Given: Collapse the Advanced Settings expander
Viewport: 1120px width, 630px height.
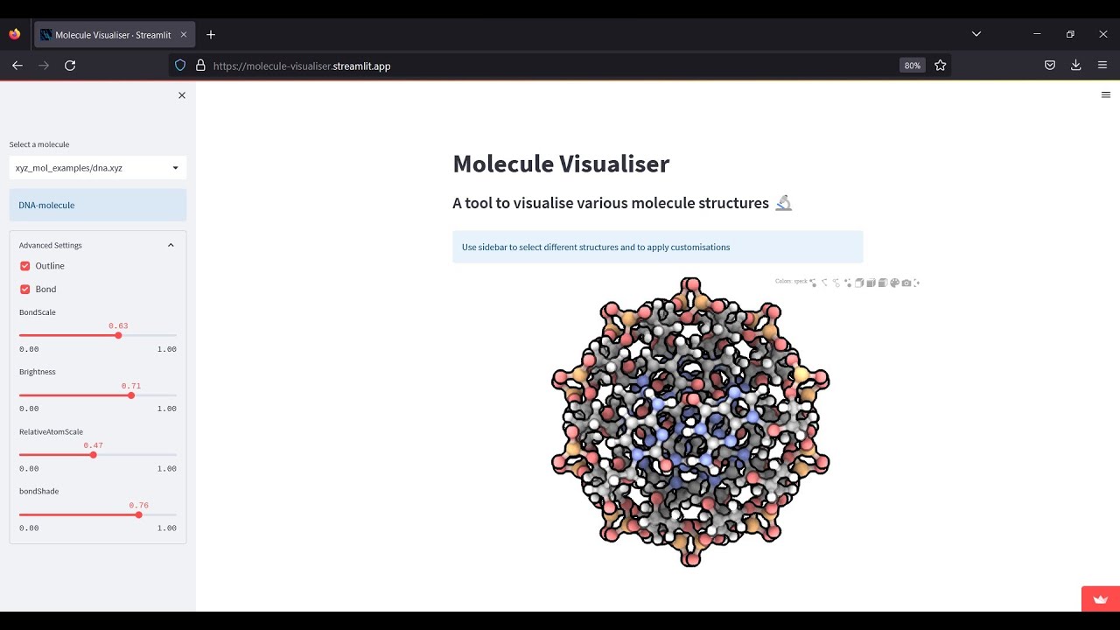Looking at the screenshot, I should (97, 245).
